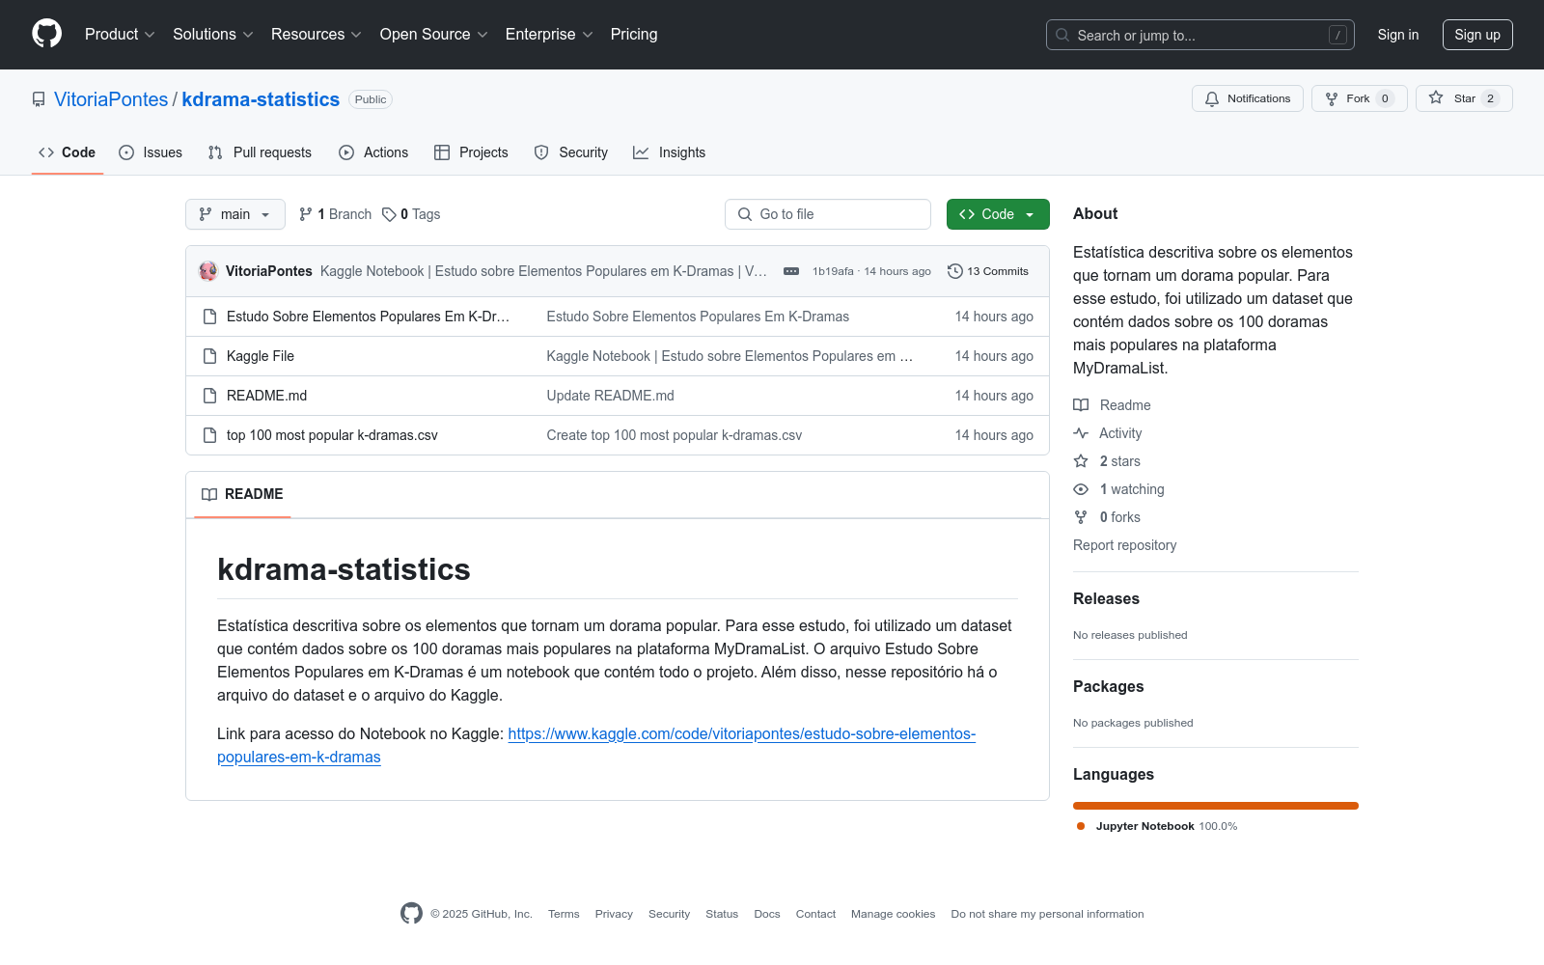Screen dimensions: 1544x965
Task: Click GitHub logo in footer
Action: click(411, 913)
